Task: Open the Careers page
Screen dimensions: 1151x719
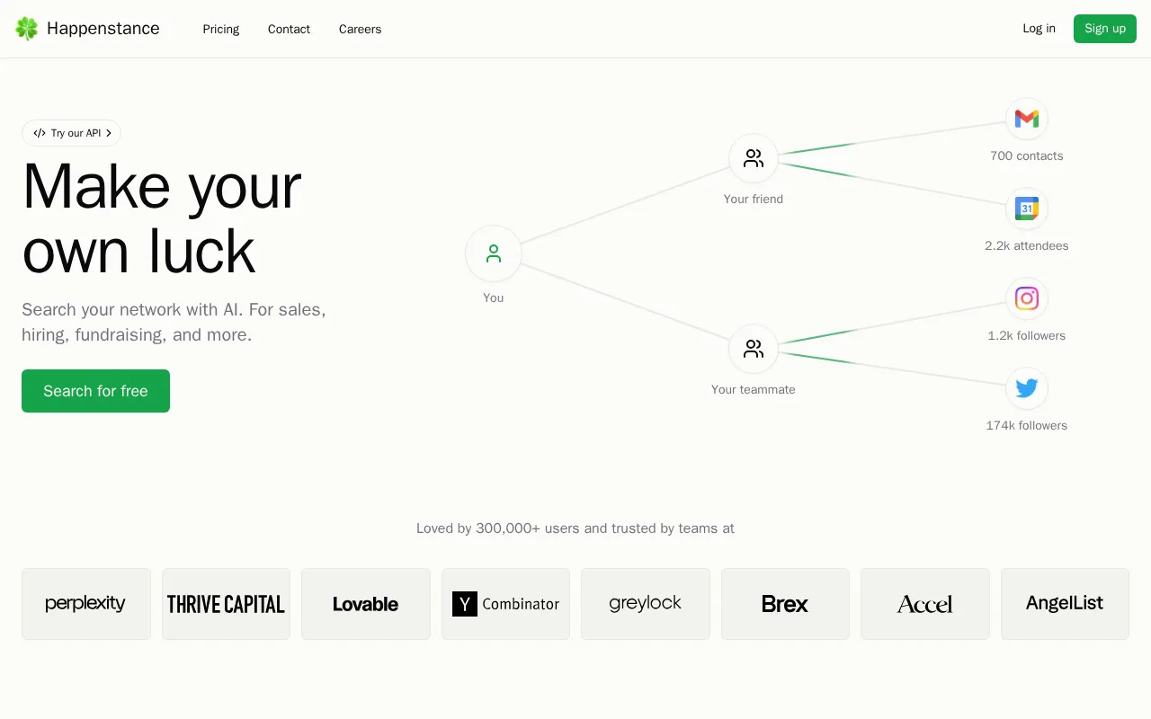Action: tap(360, 29)
